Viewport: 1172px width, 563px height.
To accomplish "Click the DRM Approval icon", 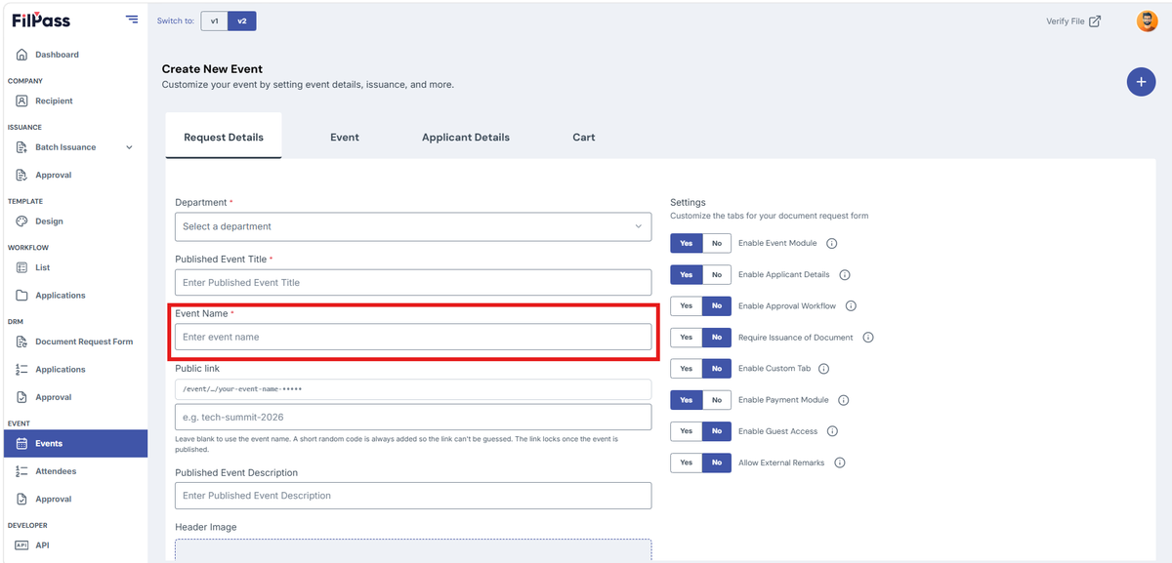I will [21, 397].
